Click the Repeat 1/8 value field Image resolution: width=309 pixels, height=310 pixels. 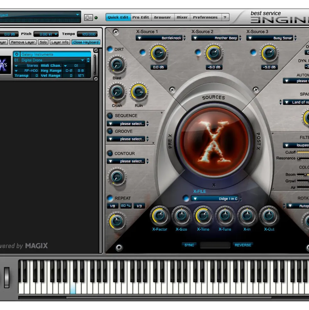[x=112, y=206]
